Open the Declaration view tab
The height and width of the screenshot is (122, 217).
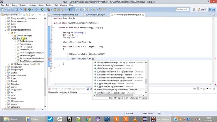pos(79,89)
